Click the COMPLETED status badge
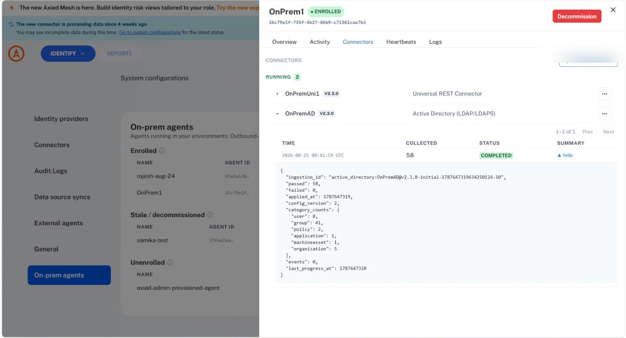Viewport: 626px width, 338px height. 496,156
